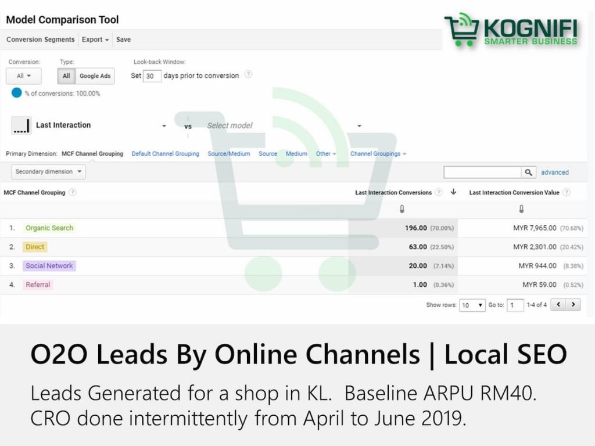Open the Export dropdown
This screenshot has width=595, height=446.
click(x=95, y=39)
